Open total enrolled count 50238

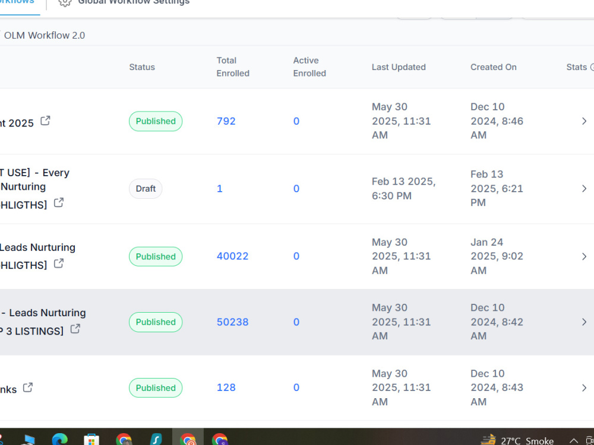pyautogui.click(x=233, y=322)
